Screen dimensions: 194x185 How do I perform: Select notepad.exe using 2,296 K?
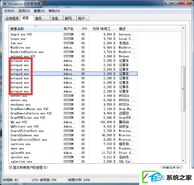tap(73, 78)
